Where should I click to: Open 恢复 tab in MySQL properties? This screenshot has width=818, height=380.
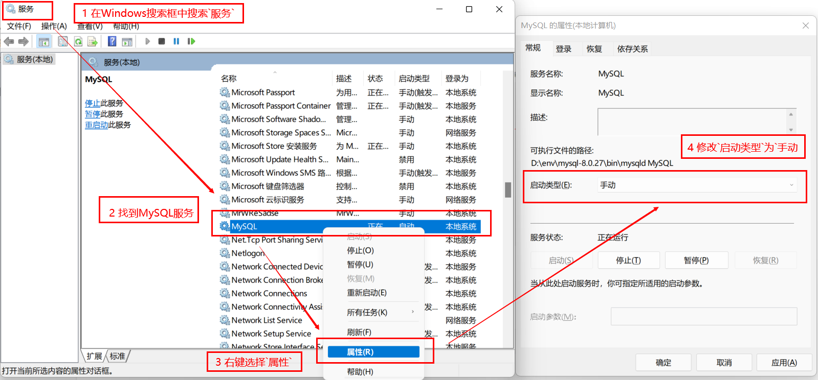pos(594,49)
